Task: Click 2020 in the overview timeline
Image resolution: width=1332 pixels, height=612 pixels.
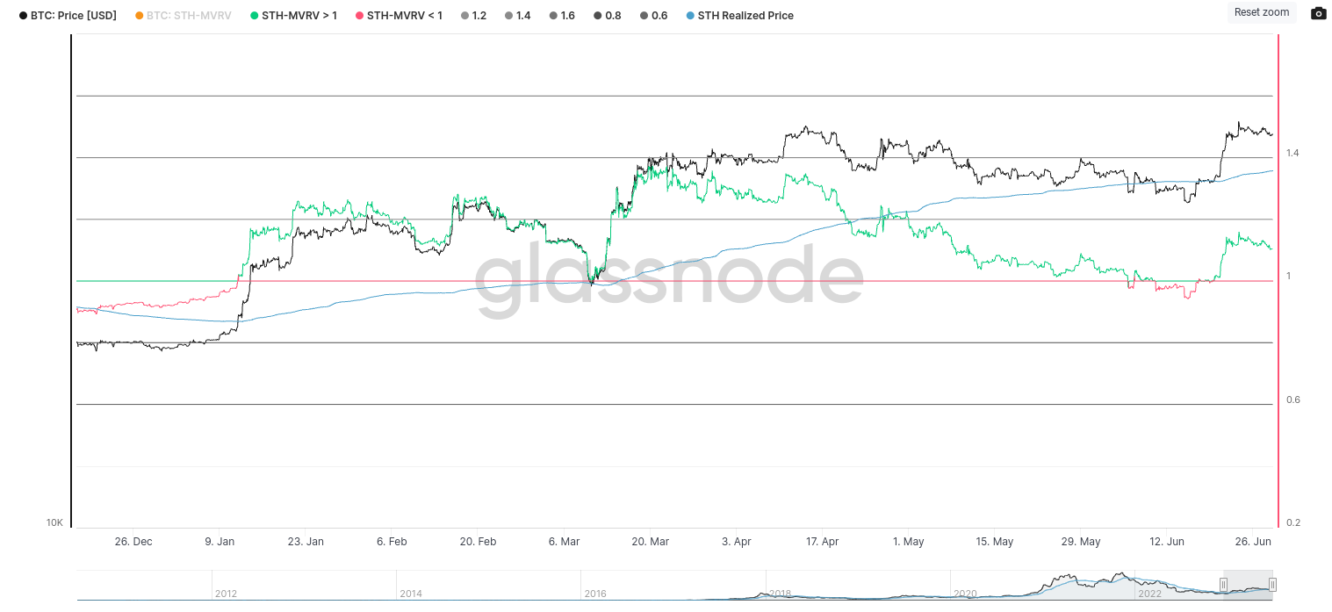Action: coord(964,594)
